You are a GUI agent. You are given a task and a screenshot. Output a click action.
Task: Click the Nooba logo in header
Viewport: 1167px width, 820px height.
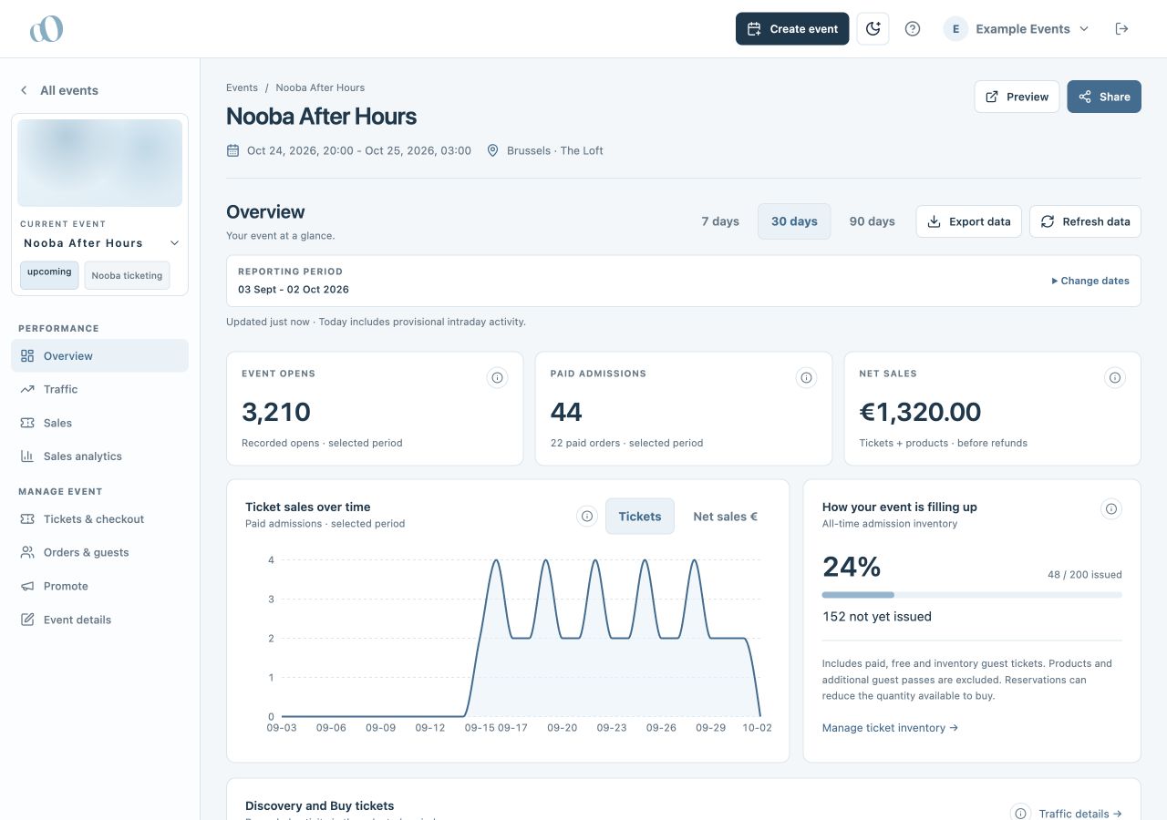click(46, 29)
